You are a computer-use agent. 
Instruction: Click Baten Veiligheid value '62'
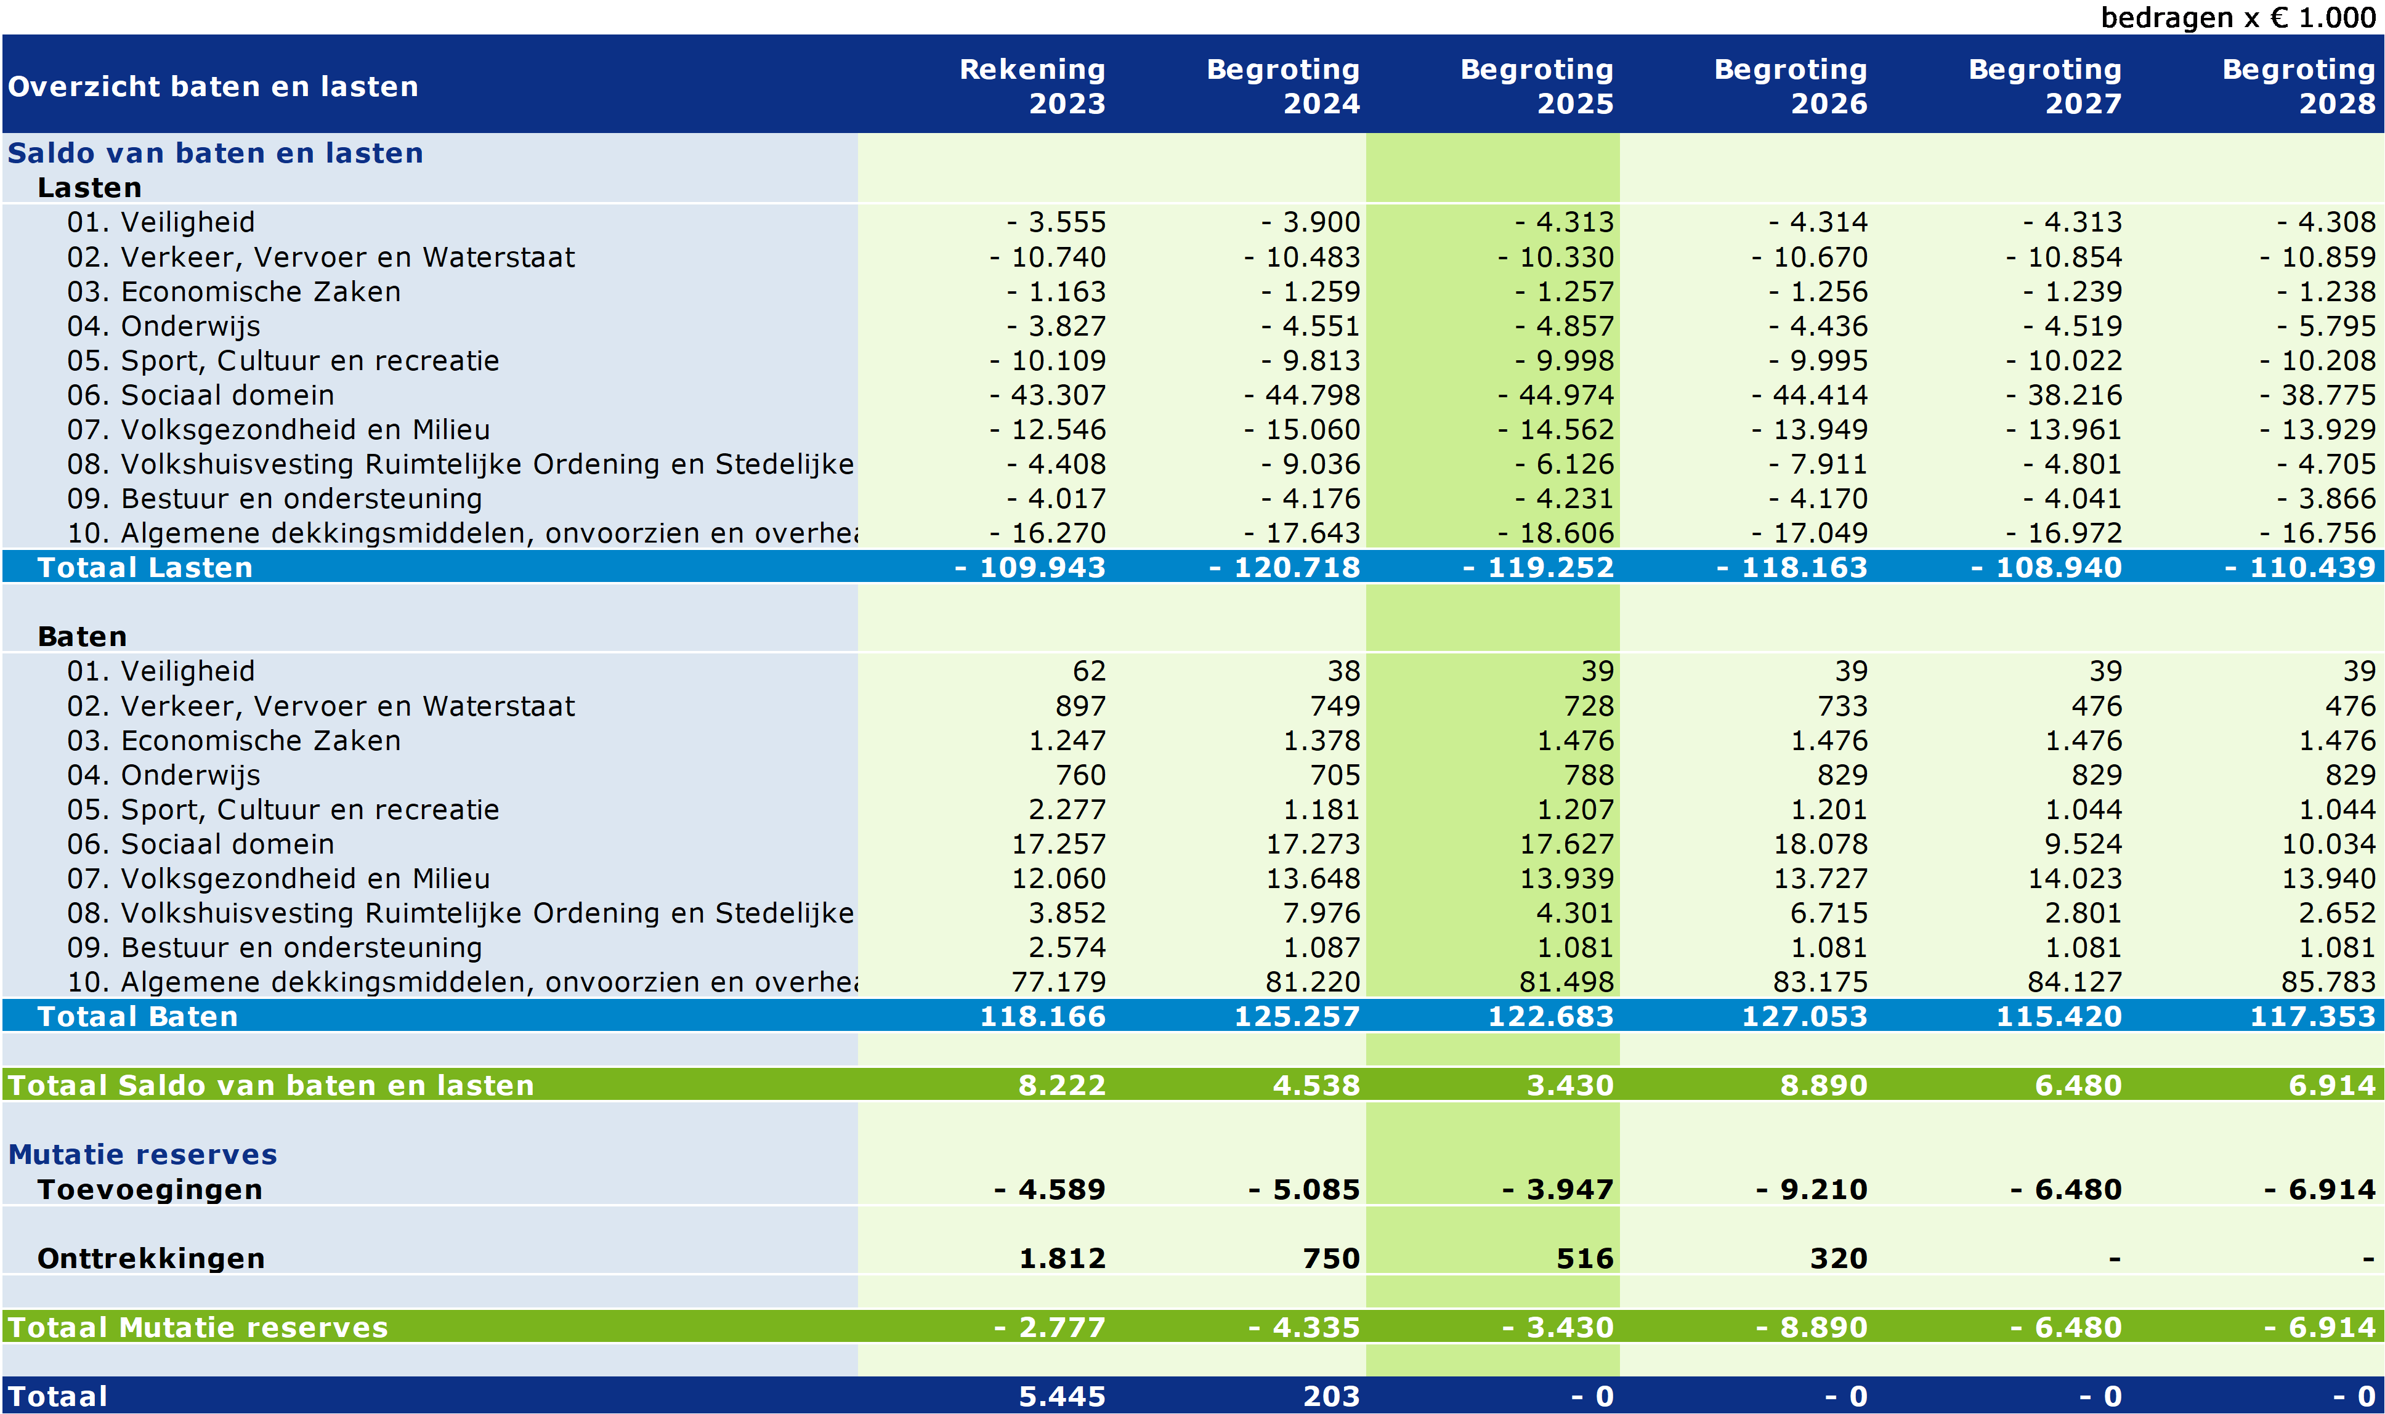click(x=1089, y=672)
